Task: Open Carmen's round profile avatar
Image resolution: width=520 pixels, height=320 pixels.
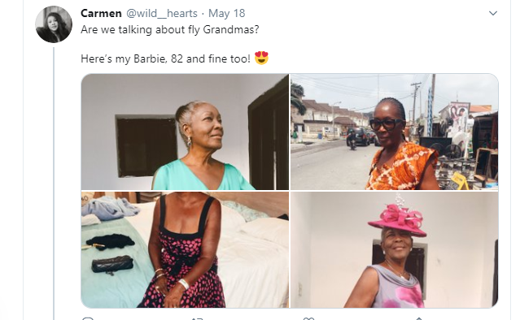Action: coord(54,24)
